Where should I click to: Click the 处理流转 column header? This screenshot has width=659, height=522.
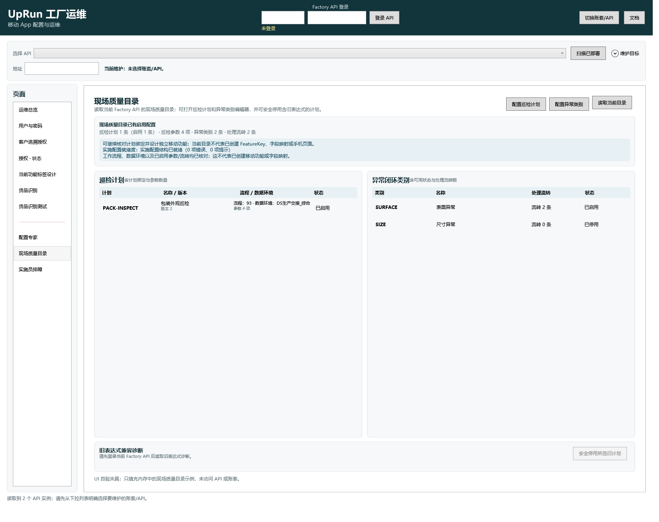pos(541,193)
